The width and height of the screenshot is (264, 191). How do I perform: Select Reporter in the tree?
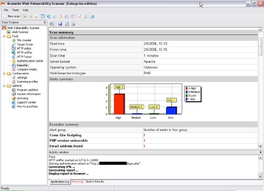pyautogui.click(x=22, y=65)
